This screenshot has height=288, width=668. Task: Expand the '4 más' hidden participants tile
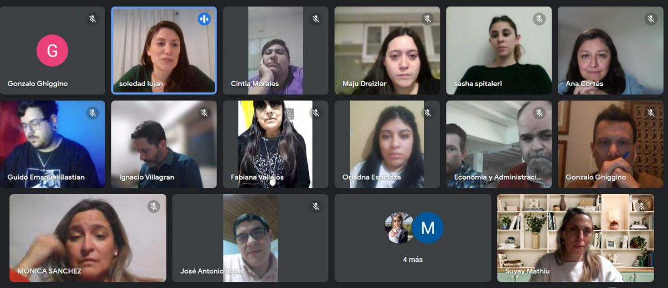(x=412, y=238)
